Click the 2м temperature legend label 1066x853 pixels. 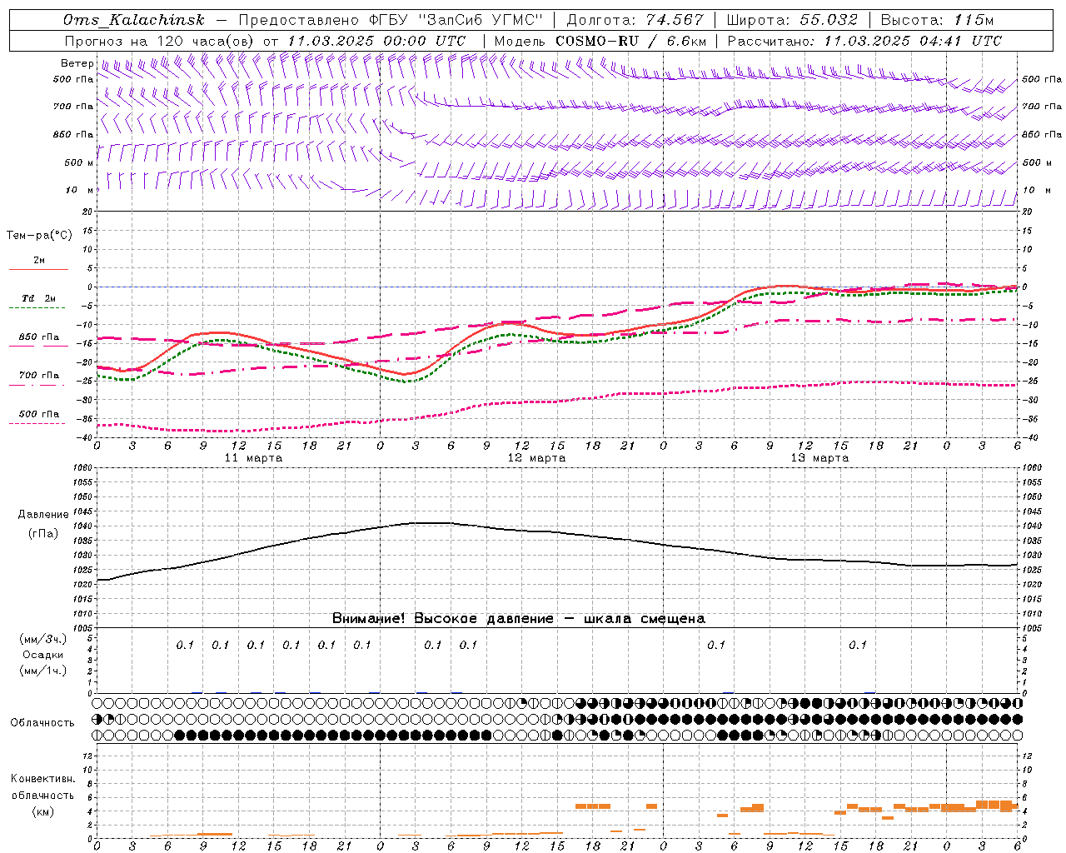coord(39,260)
